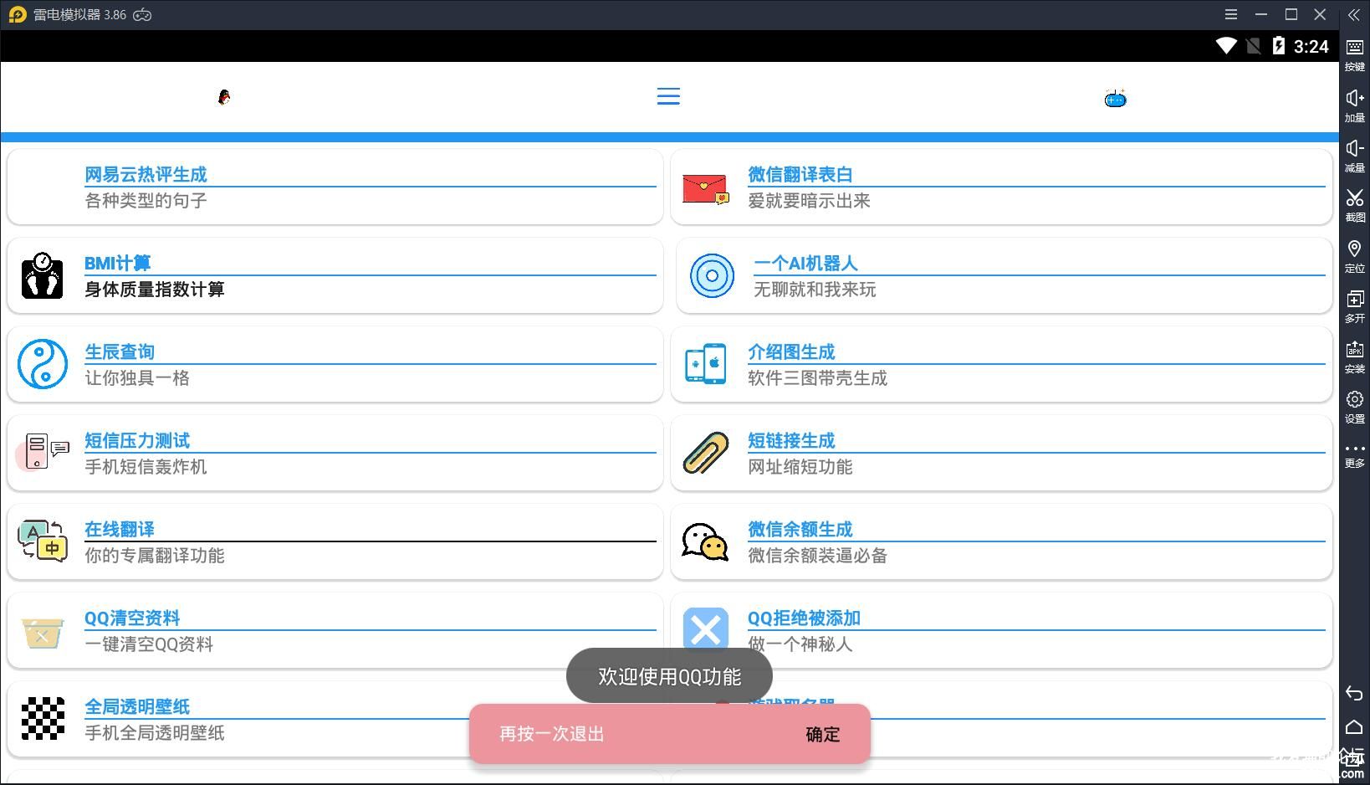Open the QQ penguin tab icon
This screenshot has height=785, width=1370.
(224, 97)
